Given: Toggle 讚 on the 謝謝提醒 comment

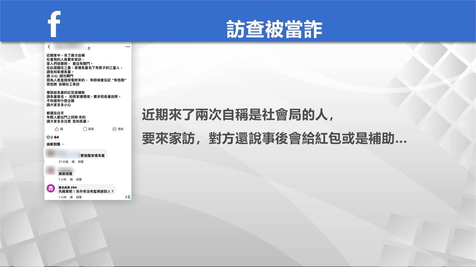Looking at the screenshot, I should coord(71,179).
